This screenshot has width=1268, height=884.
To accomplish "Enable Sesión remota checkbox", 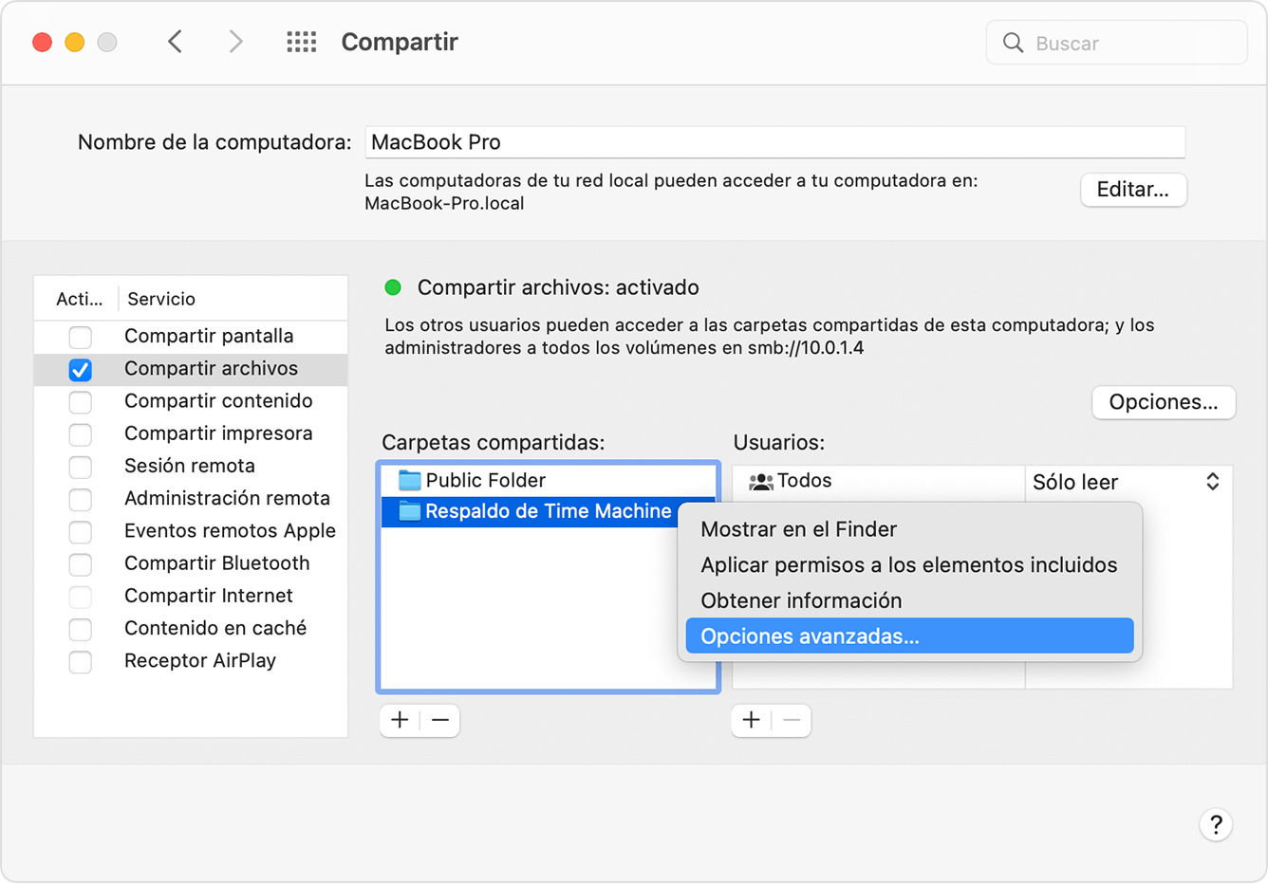I will [81, 467].
